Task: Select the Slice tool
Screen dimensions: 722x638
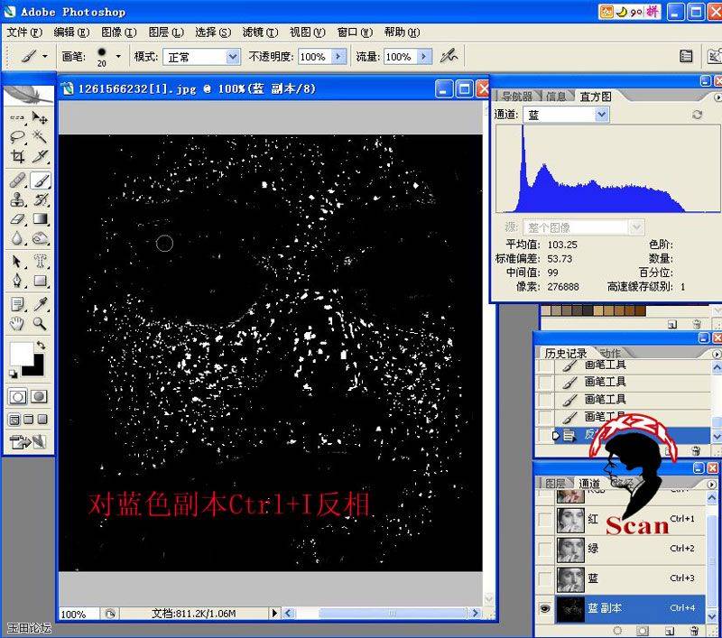Action: [40, 156]
